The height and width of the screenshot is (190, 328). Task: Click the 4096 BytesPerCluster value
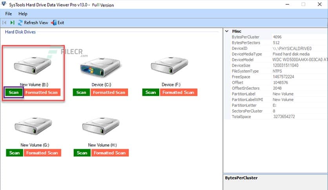coord(277,37)
